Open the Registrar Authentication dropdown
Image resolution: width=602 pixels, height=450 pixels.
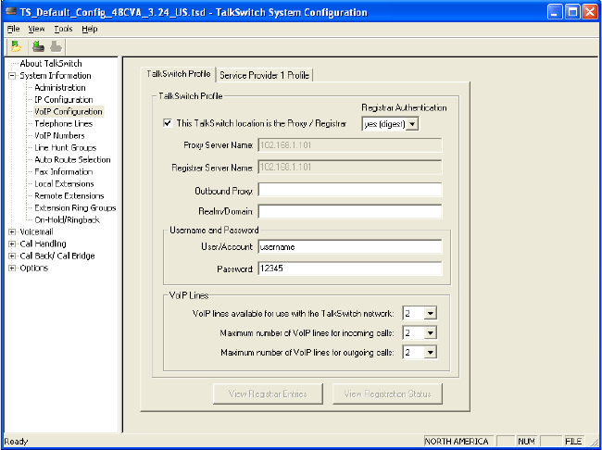pos(412,124)
